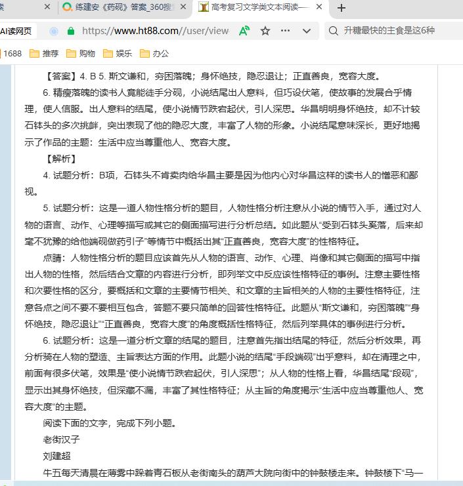Click the line starting 牛五每天清晨在薄雾中
Screen dimensions: 463x486
[x=233, y=473]
